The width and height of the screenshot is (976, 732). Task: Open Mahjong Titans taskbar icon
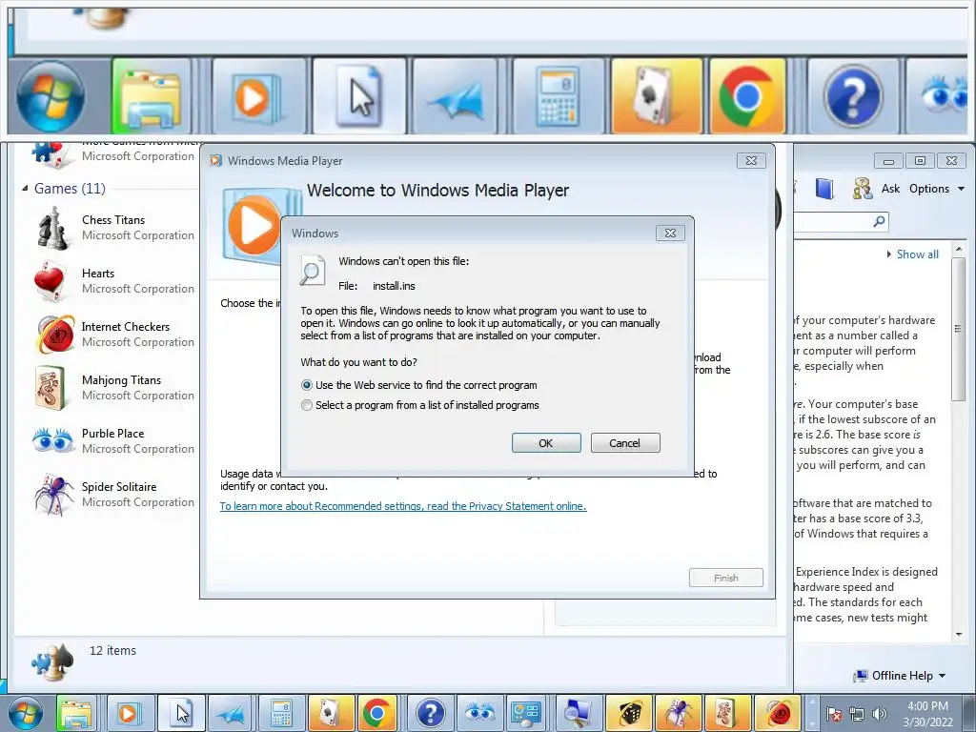click(x=728, y=713)
